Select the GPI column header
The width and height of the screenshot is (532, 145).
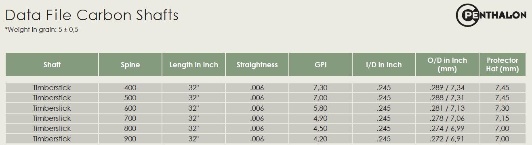tap(320, 64)
